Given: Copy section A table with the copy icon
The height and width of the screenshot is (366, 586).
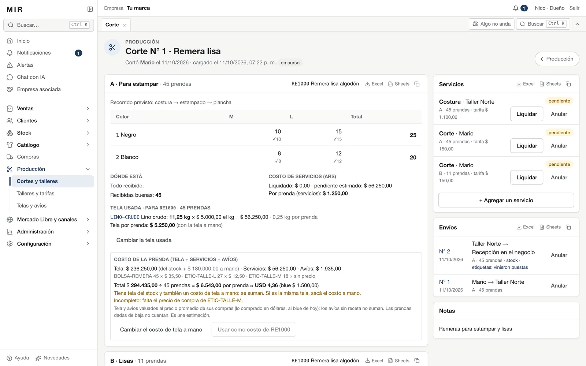Looking at the screenshot, I should coord(417,84).
